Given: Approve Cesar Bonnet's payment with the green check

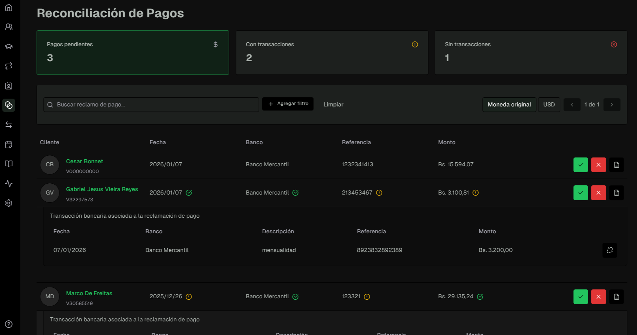Looking at the screenshot, I should pos(580,165).
